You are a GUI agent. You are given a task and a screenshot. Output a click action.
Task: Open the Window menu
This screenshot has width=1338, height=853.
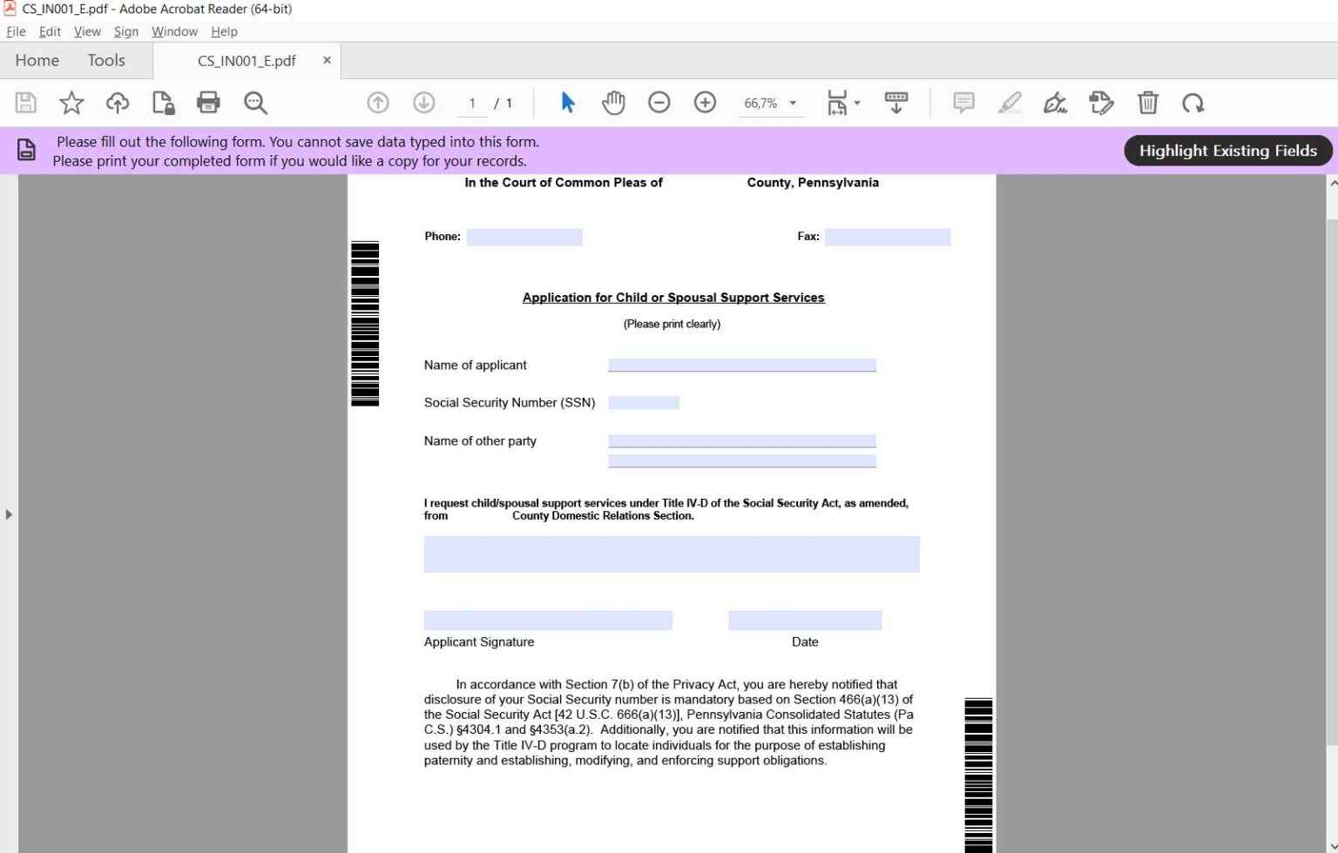174,31
